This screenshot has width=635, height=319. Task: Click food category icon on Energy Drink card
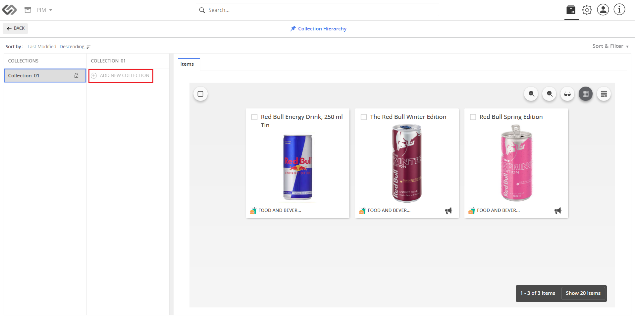[x=253, y=211]
